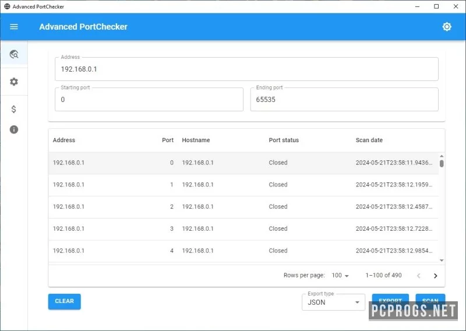Select the table row for port 0

click(x=243, y=163)
